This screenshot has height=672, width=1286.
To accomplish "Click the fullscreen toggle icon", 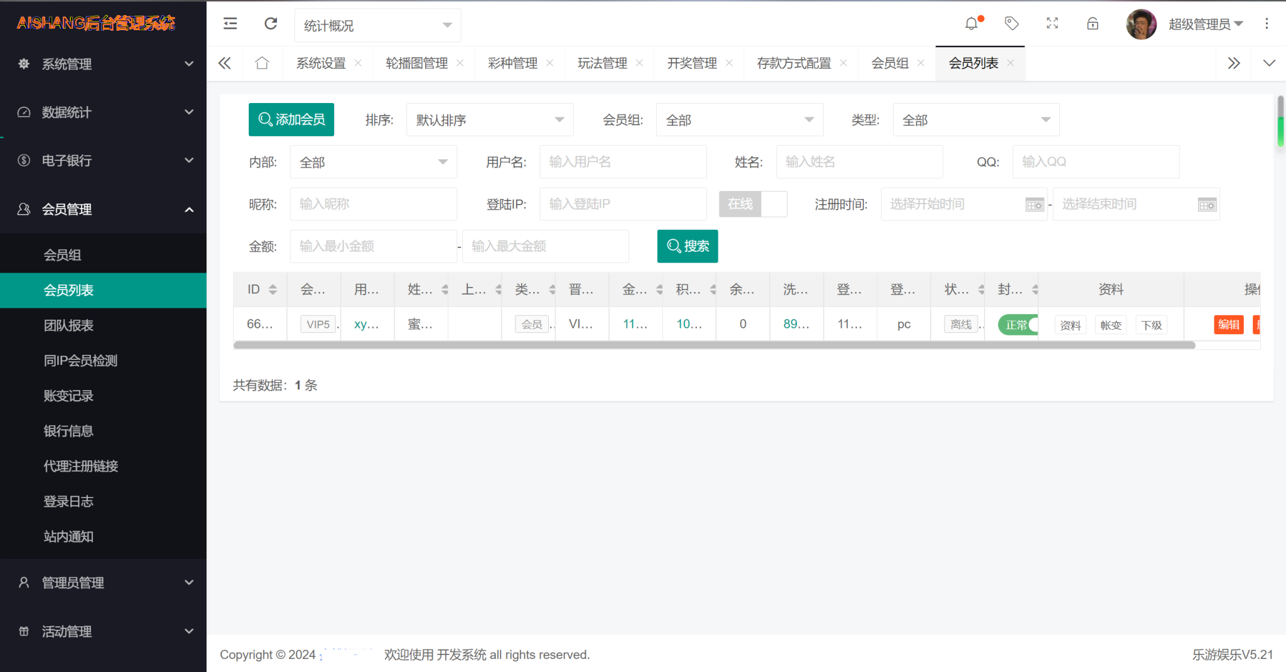I will pyautogui.click(x=1052, y=24).
